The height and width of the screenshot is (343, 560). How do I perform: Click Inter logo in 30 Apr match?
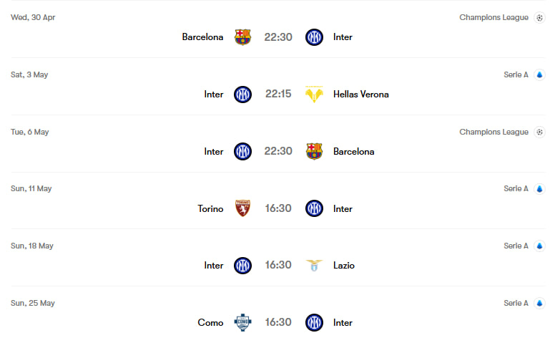314,37
